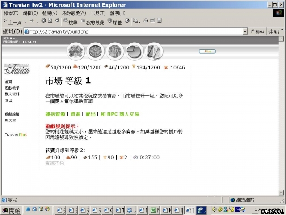Click the 運送資源 send resources link
The image size is (286, 215).
pyautogui.click(x=55, y=114)
